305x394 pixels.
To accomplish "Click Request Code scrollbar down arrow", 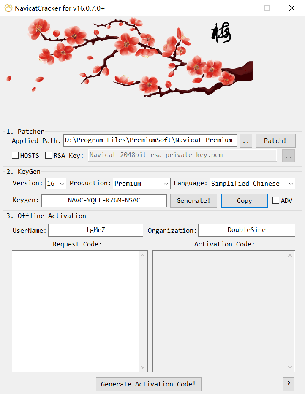I will pyautogui.click(x=143, y=367).
